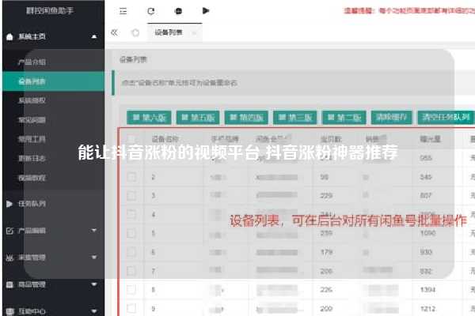Click the 第三版 green button

pos(295,118)
